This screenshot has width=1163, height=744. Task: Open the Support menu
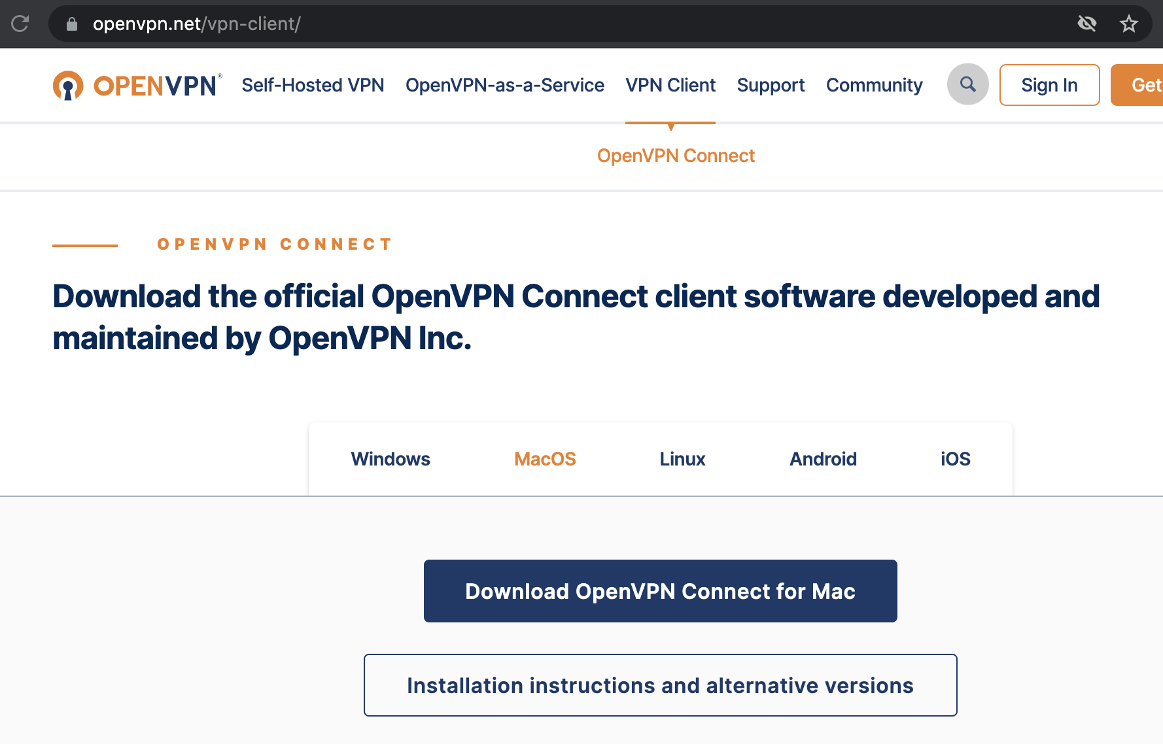click(771, 85)
